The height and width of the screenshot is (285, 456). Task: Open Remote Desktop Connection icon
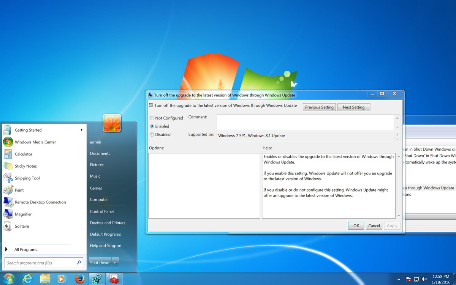(8, 202)
